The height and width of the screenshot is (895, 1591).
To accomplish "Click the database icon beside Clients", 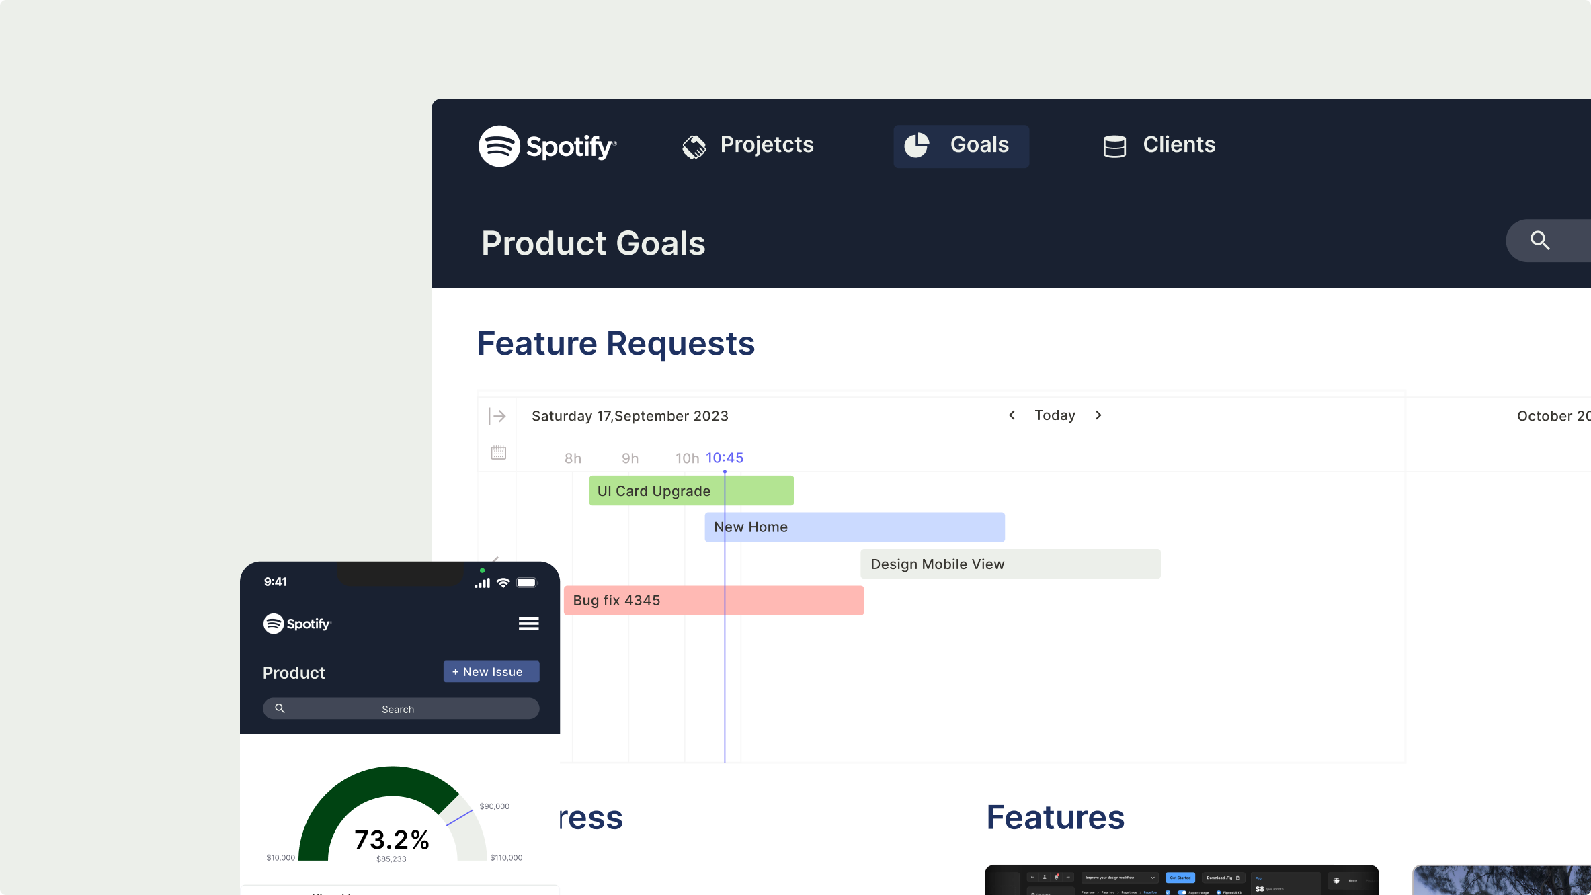I will [1114, 146].
